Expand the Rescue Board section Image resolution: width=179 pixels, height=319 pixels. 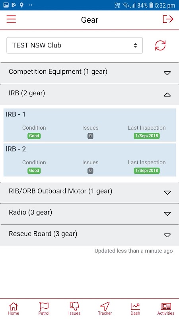point(89,235)
